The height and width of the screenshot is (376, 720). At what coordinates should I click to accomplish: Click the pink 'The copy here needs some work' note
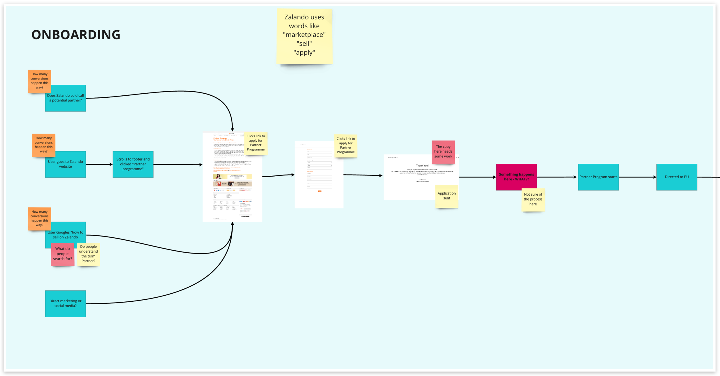tap(443, 152)
